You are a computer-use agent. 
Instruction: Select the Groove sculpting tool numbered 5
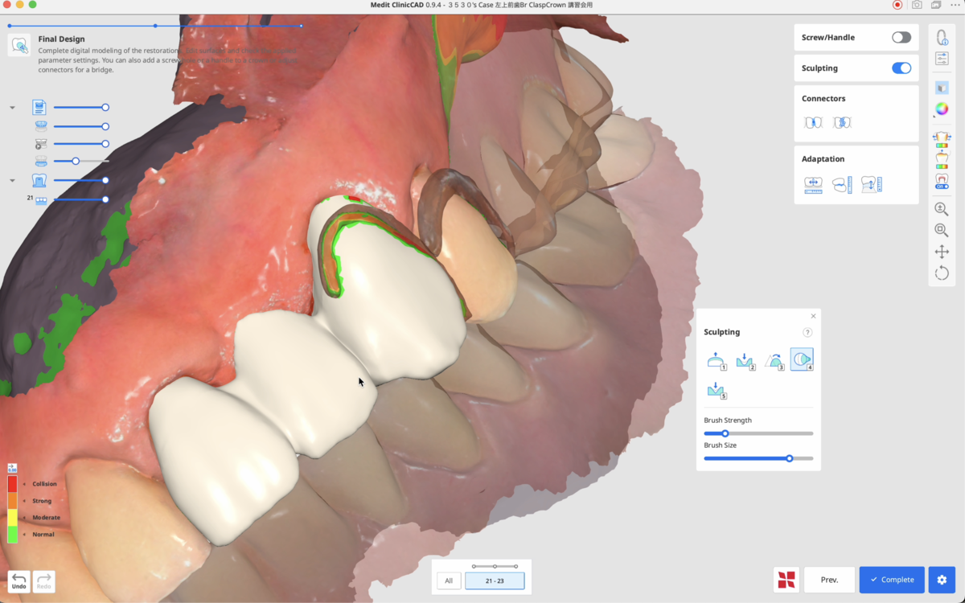coord(716,391)
